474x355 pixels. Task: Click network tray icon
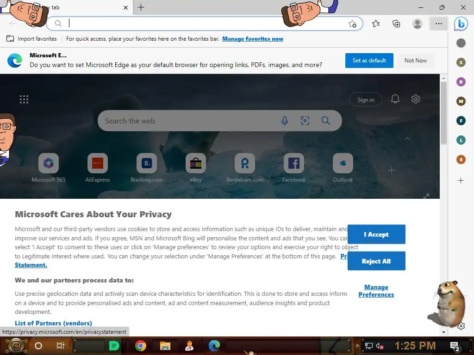(368, 346)
